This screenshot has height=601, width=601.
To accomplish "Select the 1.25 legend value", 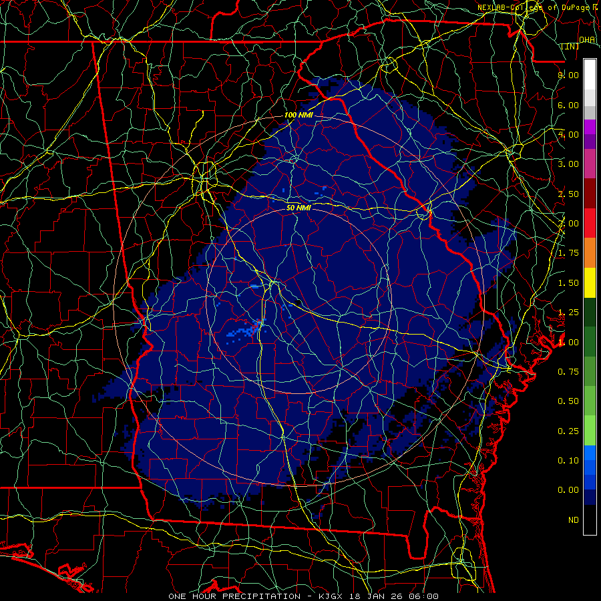I will [568, 313].
